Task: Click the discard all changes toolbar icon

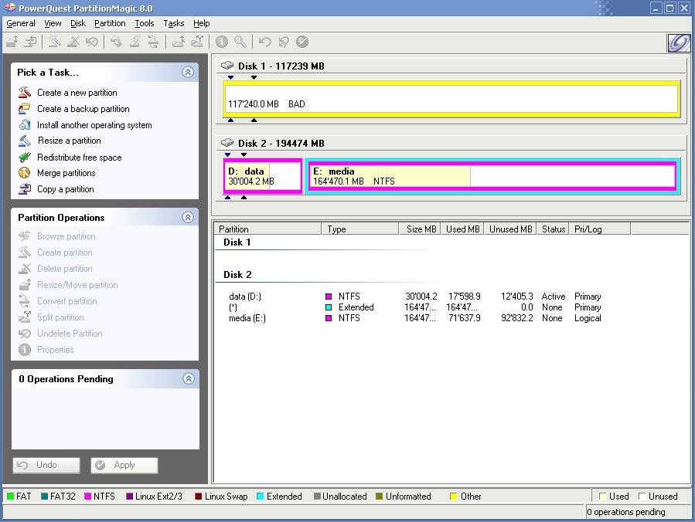Action: point(283,42)
